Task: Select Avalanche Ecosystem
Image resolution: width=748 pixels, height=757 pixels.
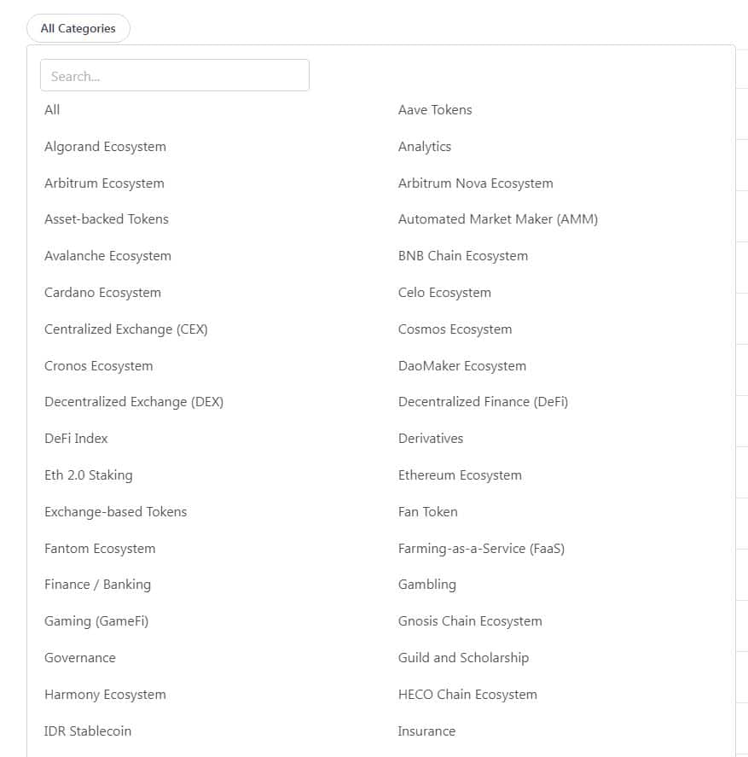Action: click(x=107, y=255)
